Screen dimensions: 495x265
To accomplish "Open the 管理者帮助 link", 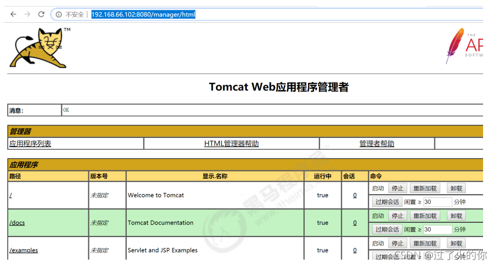I will pos(376,144).
